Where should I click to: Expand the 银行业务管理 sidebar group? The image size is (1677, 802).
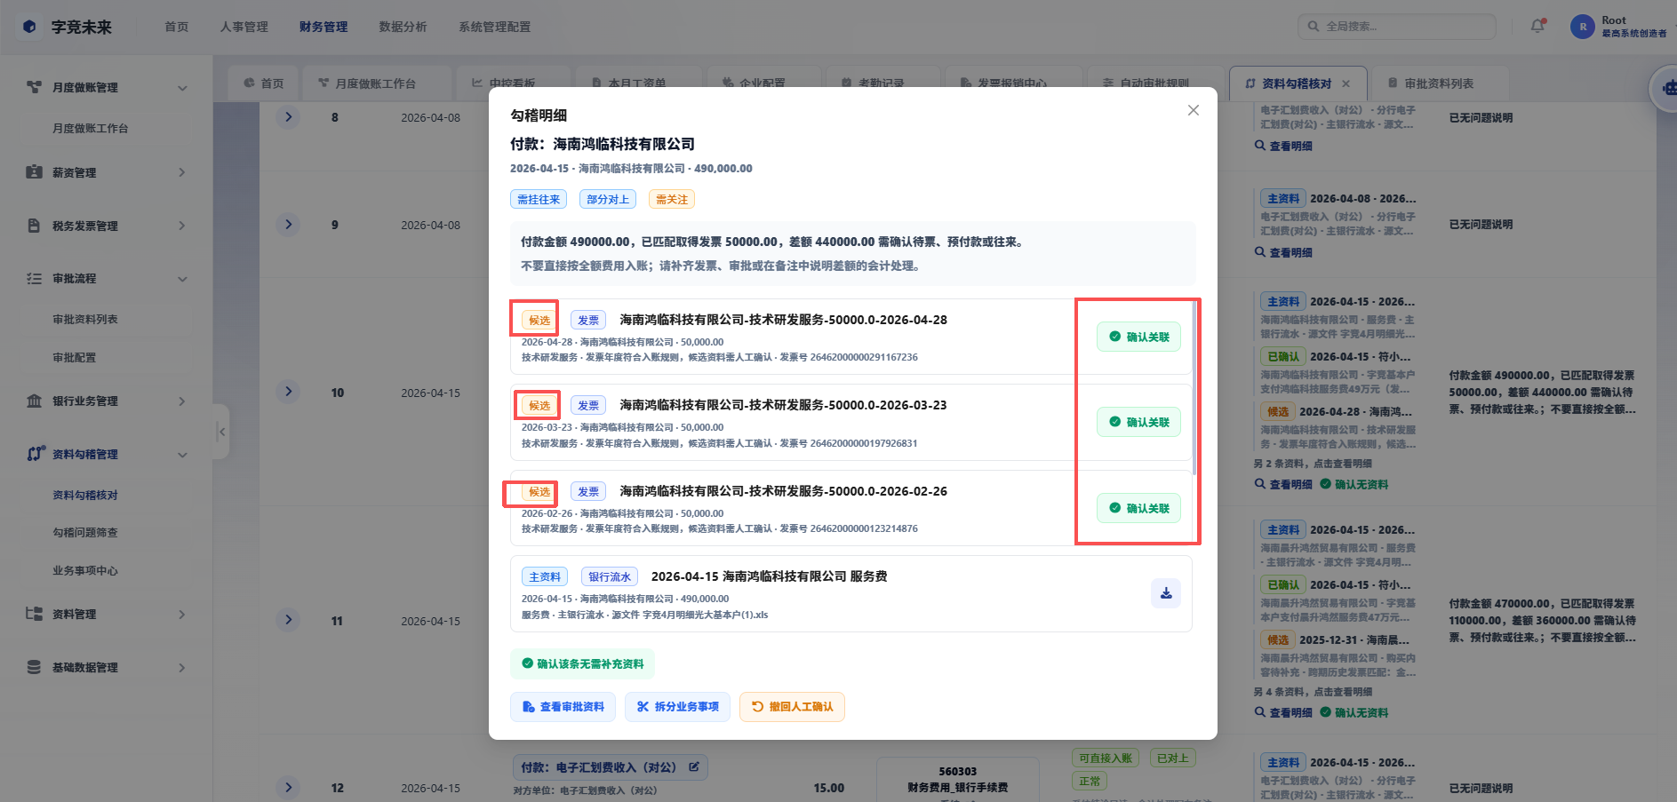pos(107,401)
